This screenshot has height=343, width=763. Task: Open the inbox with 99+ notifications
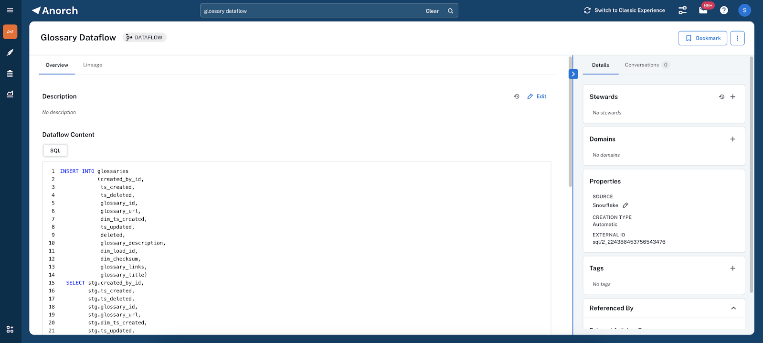click(703, 10)
